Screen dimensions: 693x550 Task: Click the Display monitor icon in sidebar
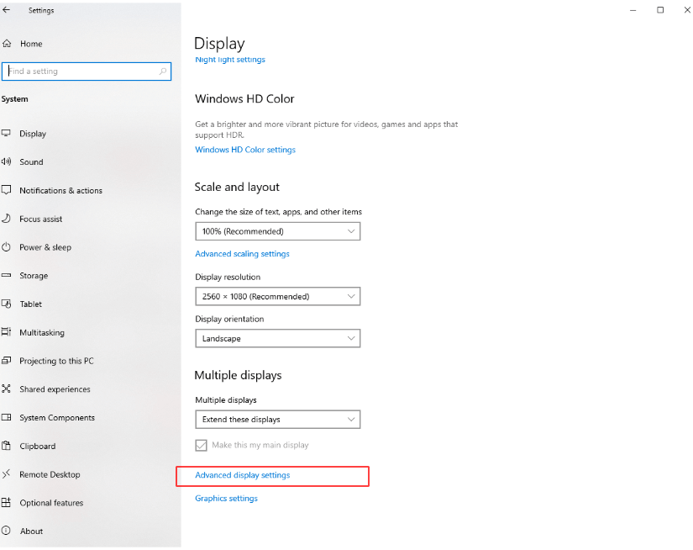point(6,133)
